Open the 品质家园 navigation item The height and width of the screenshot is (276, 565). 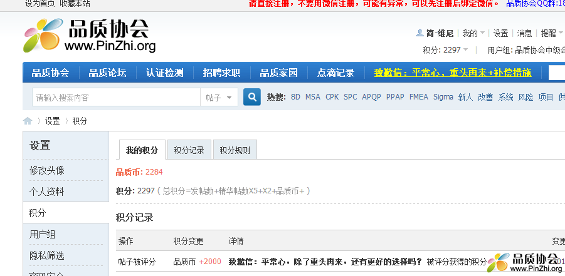pos(279,73)
